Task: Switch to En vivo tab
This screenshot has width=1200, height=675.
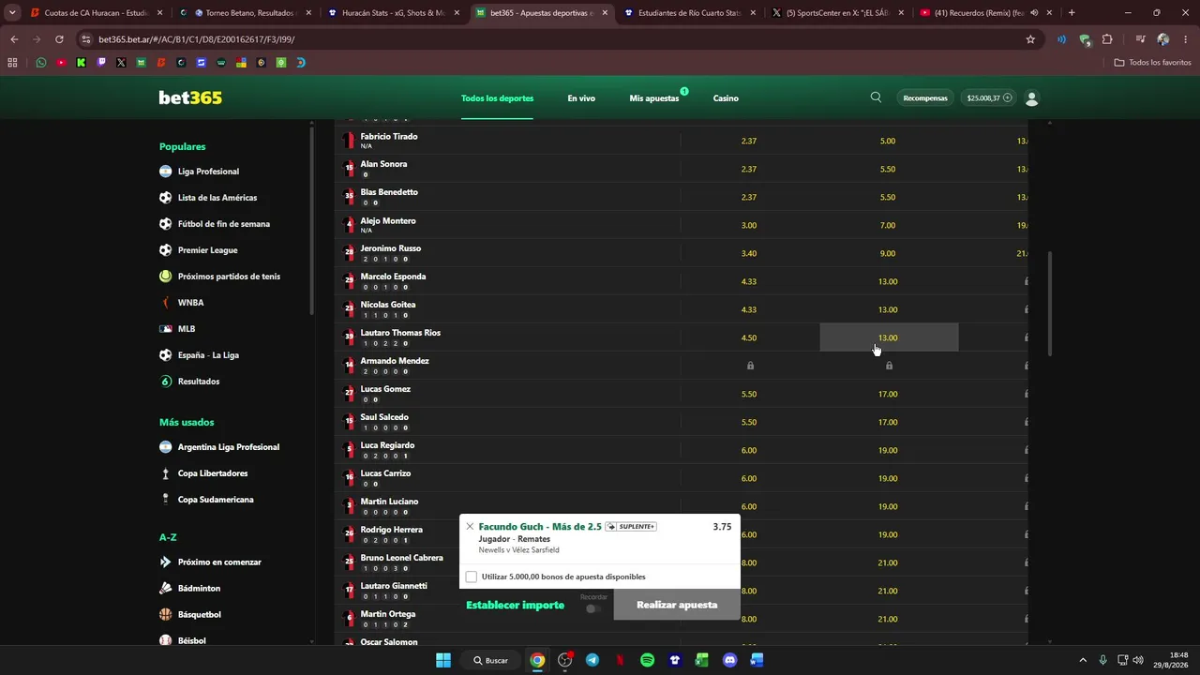Action: pyautogui.click(x=581, y=98)
